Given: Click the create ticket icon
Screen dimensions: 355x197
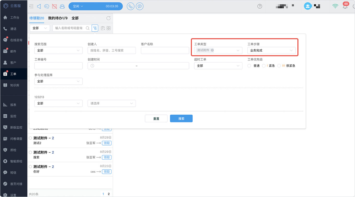Looking at the screenshot, I should (103, 28).
